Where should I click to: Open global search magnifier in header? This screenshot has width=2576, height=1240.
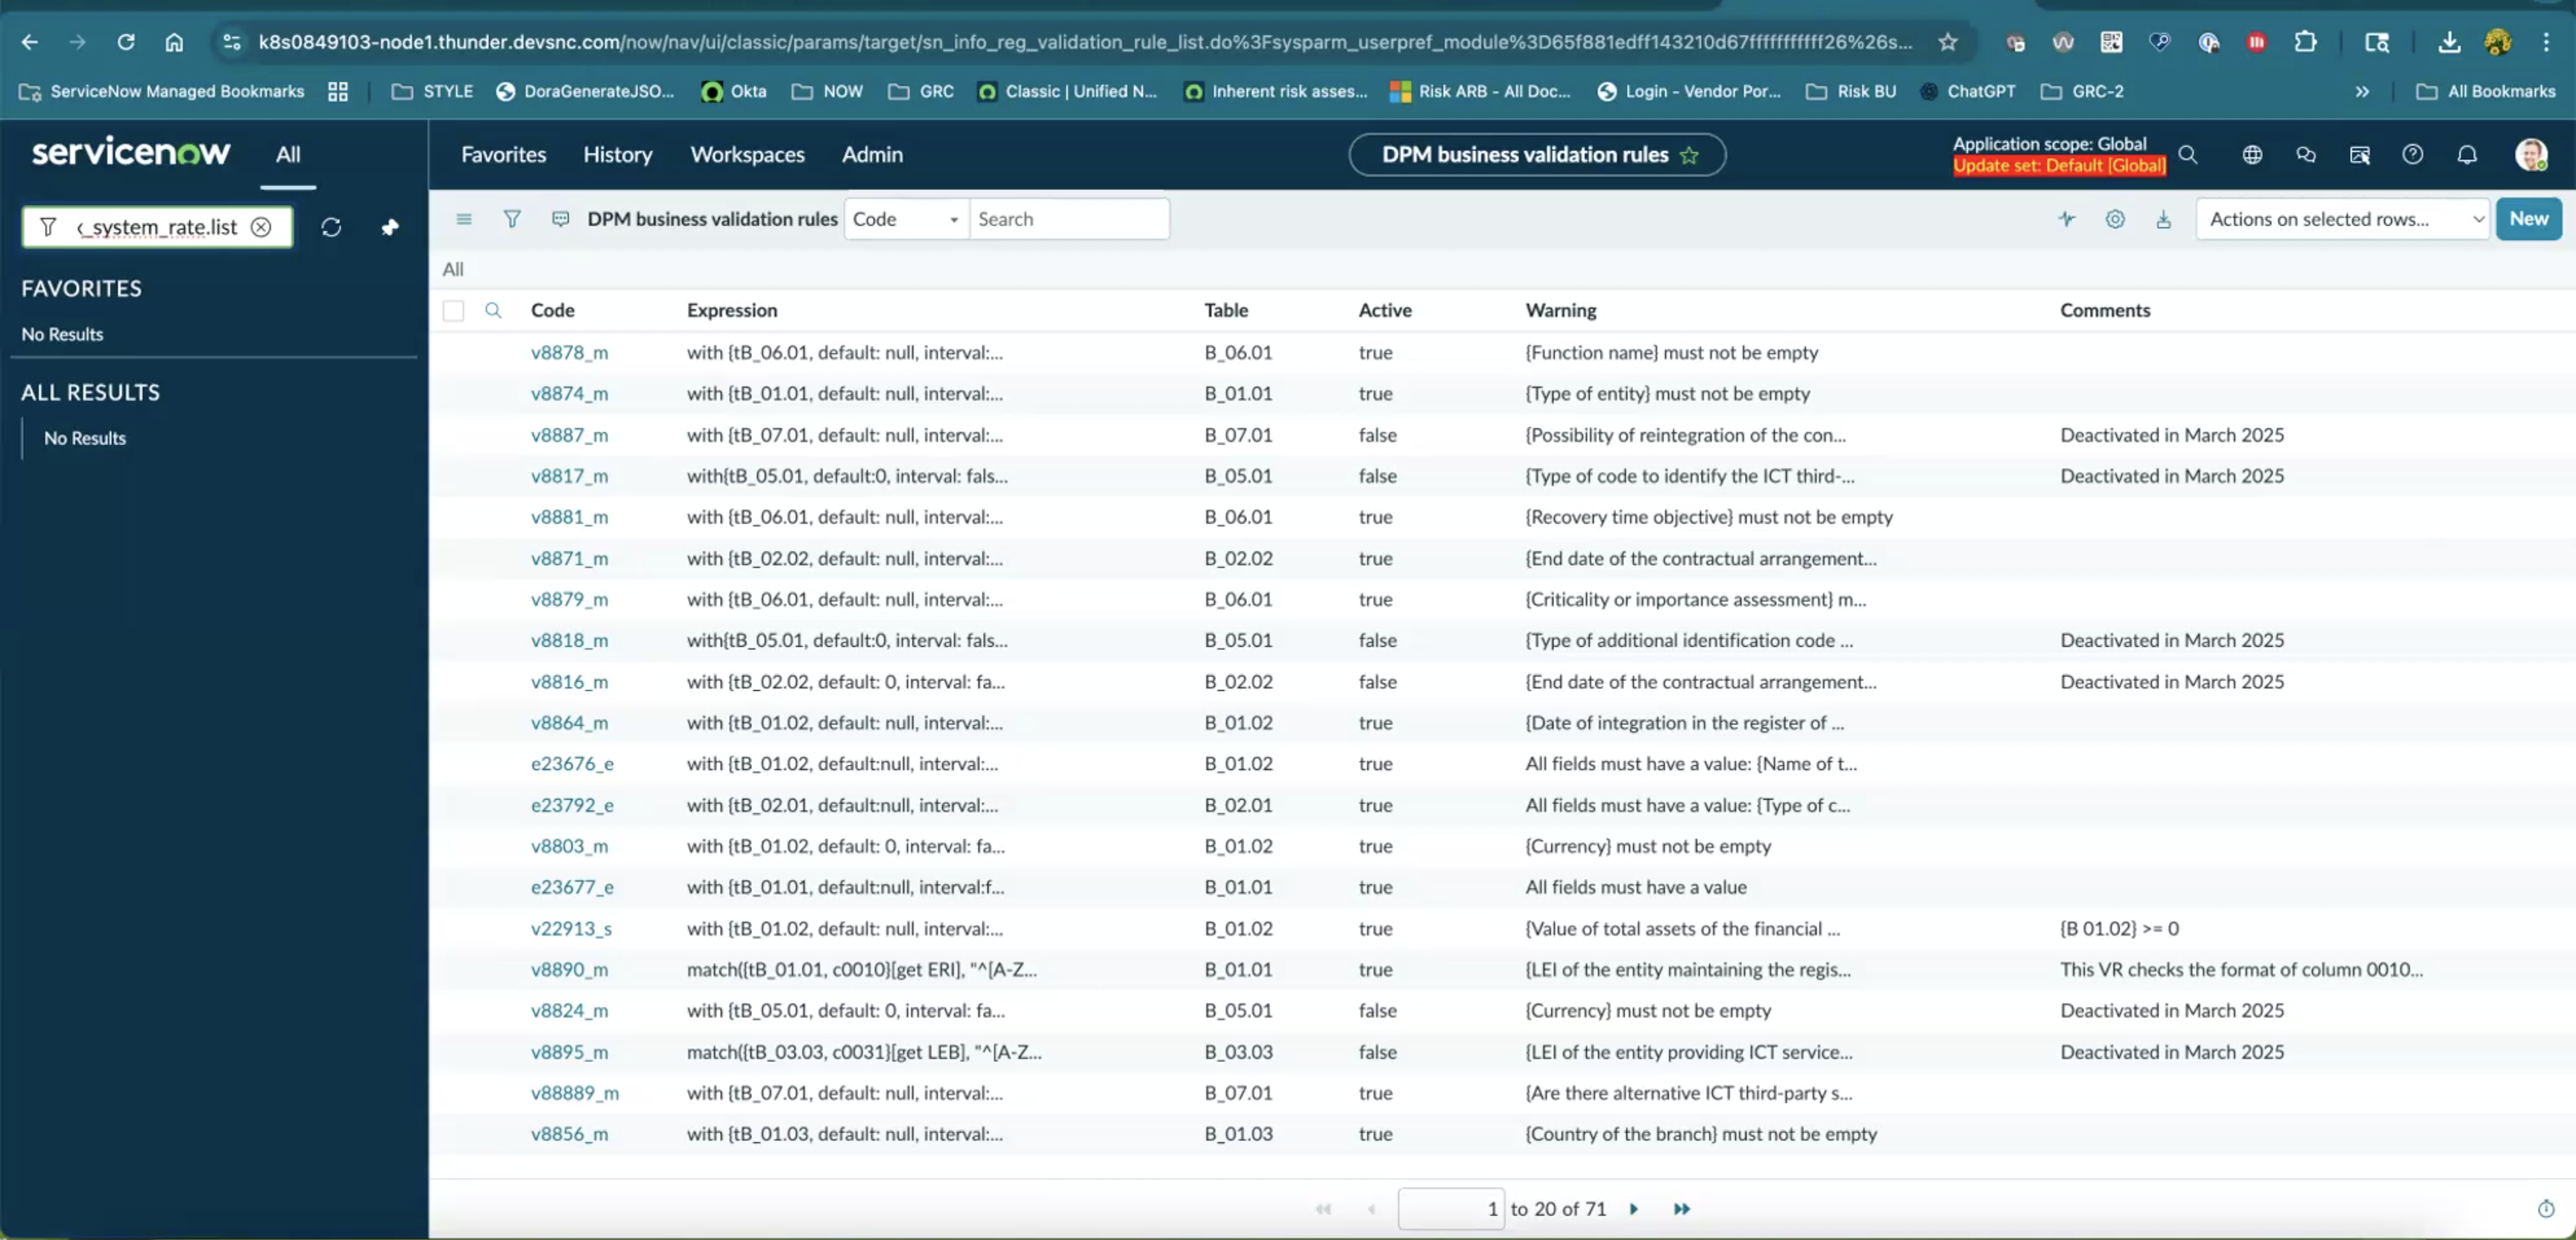coord(2188,154)
